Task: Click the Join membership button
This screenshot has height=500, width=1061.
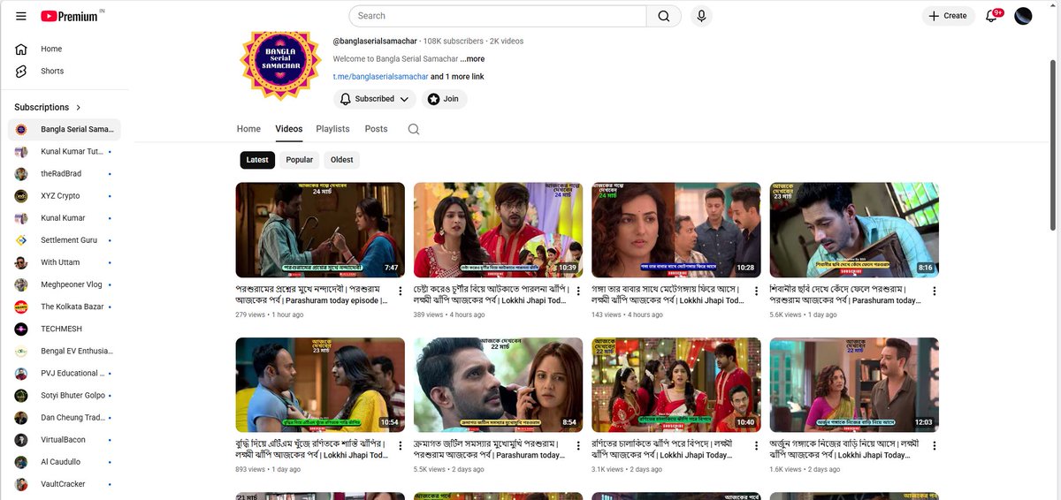Action: click(444, 99)
